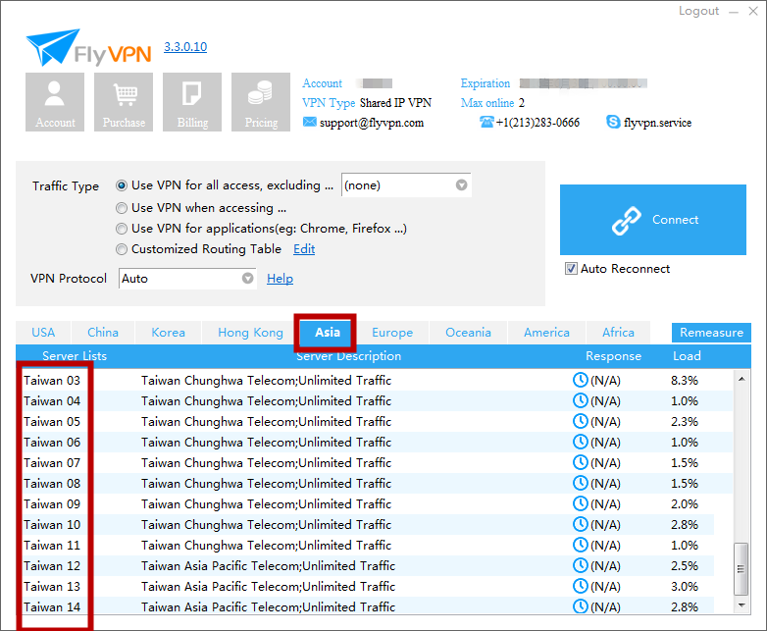Click clock icon in Taiwan 03 row
Viewport: 767px width, 631px height.
[580, 380]
